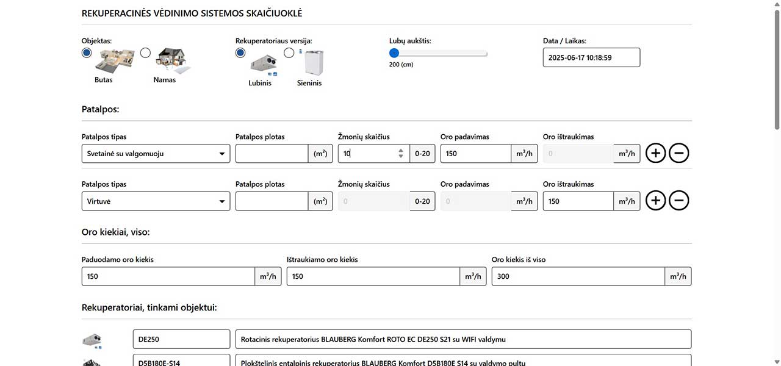This screenshot has height=366, width=781.
Task: Click the 0-20 range label in Svetainė row
Action: coord(422,154)
